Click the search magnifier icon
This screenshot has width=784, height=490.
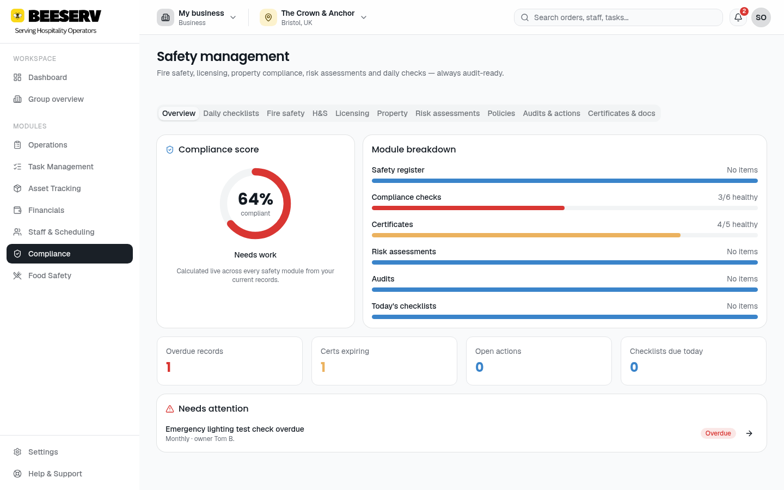pos(525,17)
